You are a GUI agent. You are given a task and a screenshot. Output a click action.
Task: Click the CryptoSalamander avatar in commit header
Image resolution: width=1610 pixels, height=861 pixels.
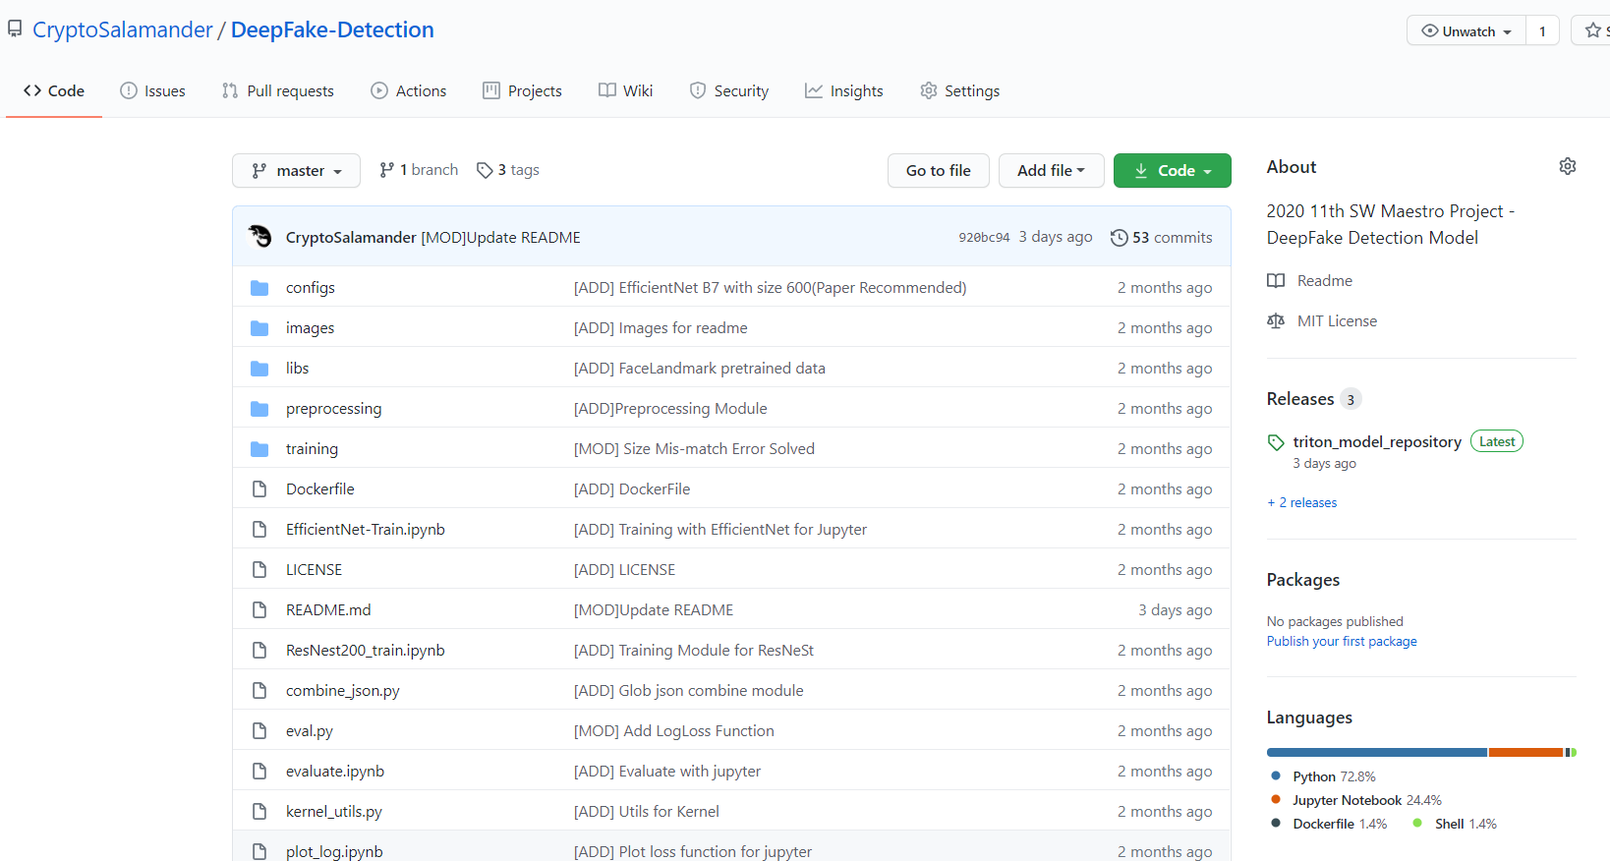[259, 237]
